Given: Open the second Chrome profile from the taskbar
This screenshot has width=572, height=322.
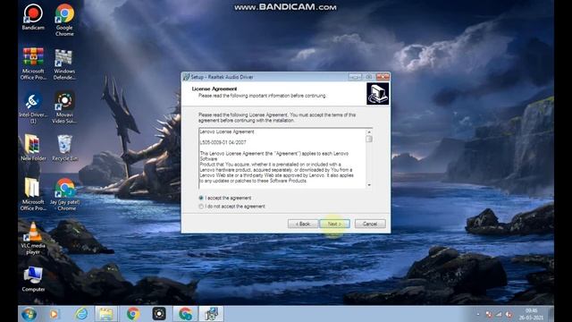Looking at the screenshot, I should point(185,314).
